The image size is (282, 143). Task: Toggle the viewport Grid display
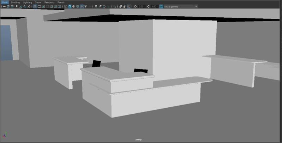35,6
